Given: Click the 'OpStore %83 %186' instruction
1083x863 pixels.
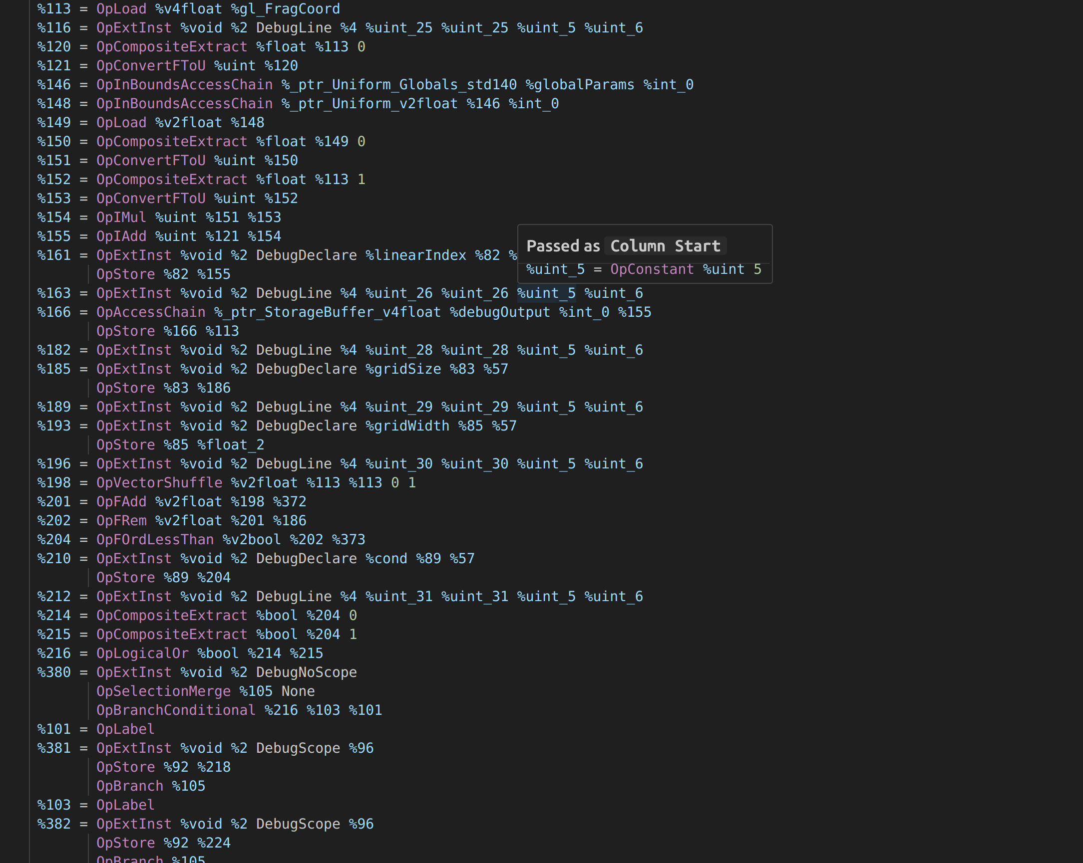Looking at the screenshot, I should coord(164,388).
